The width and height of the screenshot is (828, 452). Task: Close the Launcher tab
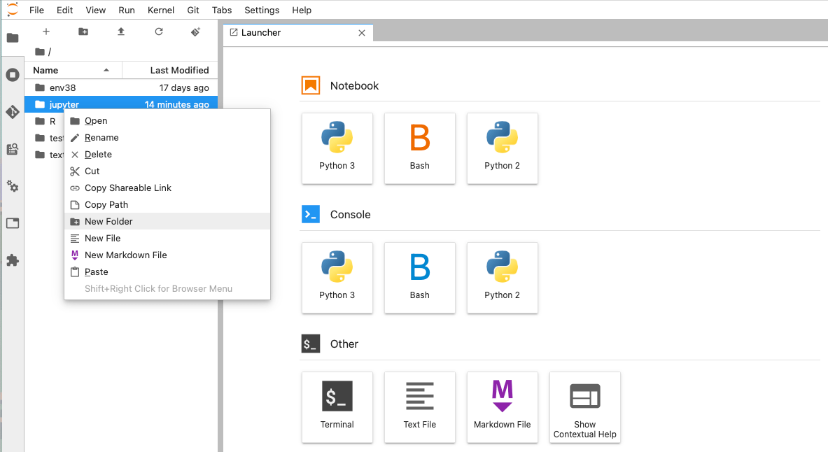click(362, 33)
